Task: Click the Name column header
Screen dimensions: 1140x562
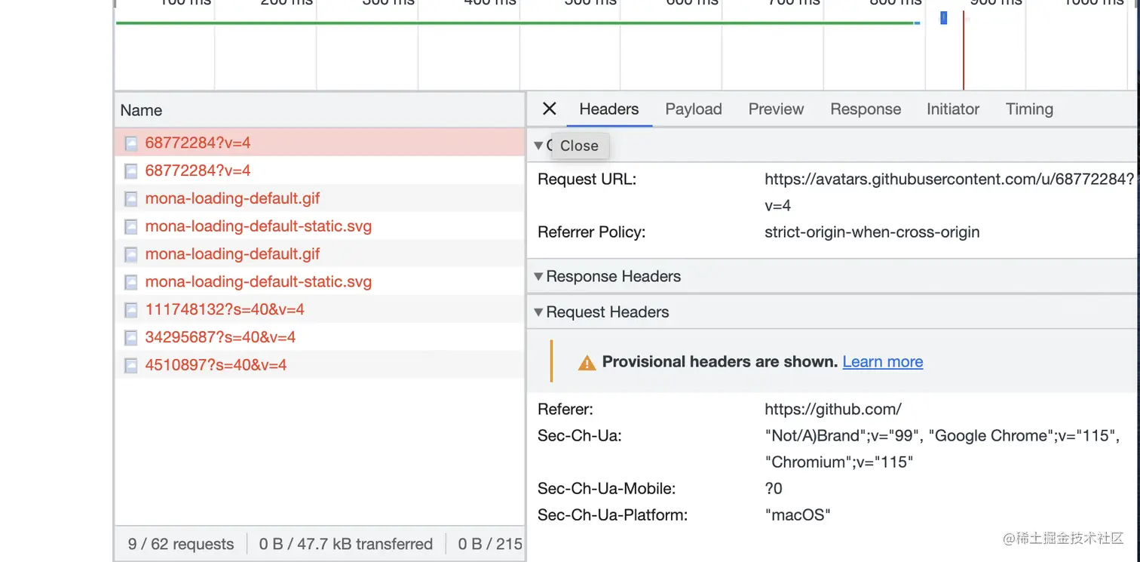Action: tap(141, 110)
